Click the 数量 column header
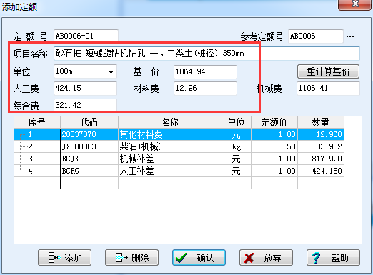 coord(321,122)
